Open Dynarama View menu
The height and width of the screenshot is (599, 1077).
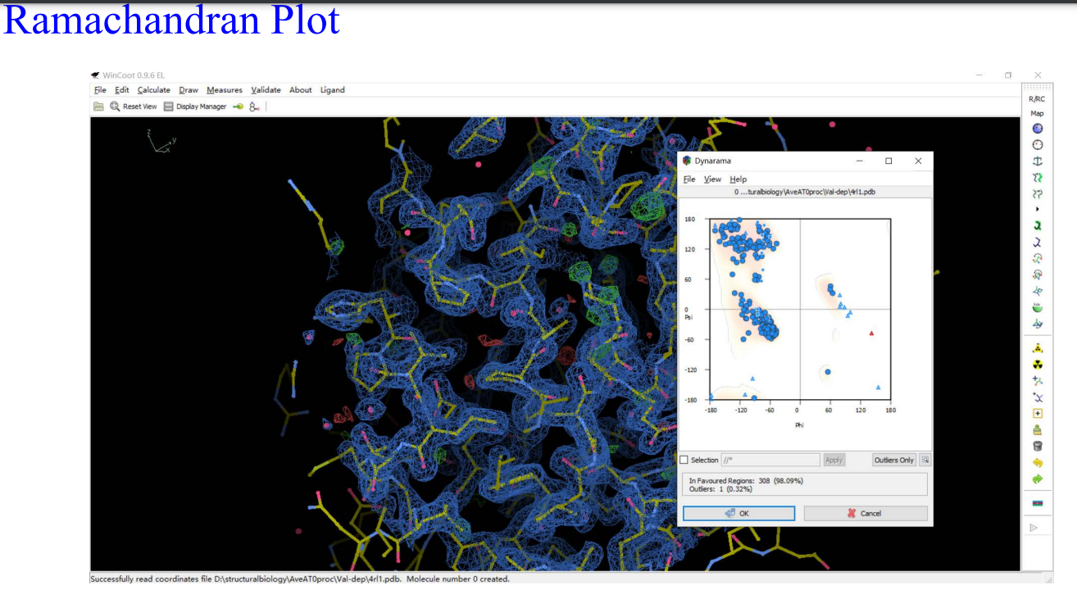713,179
